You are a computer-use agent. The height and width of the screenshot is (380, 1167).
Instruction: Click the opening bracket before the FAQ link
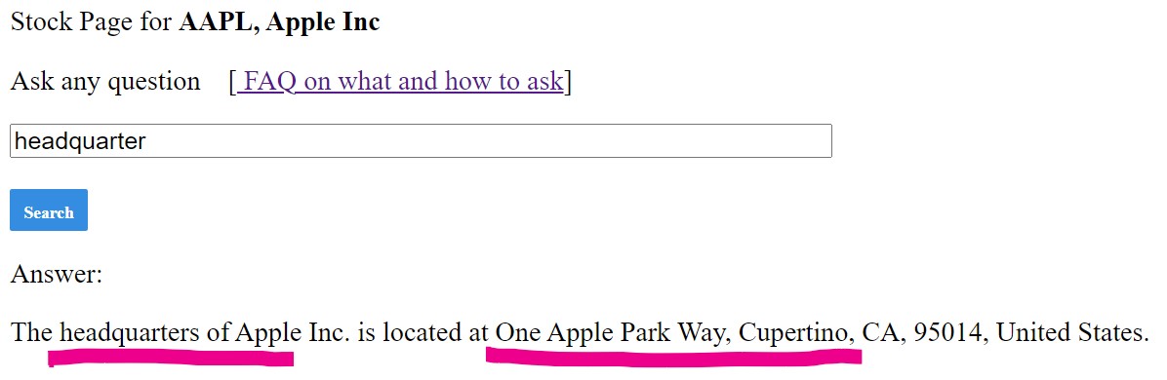point(232,81)
